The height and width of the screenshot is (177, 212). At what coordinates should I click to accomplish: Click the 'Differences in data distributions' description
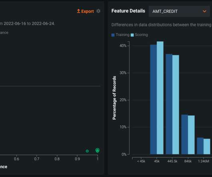click(x=162, y=25)
